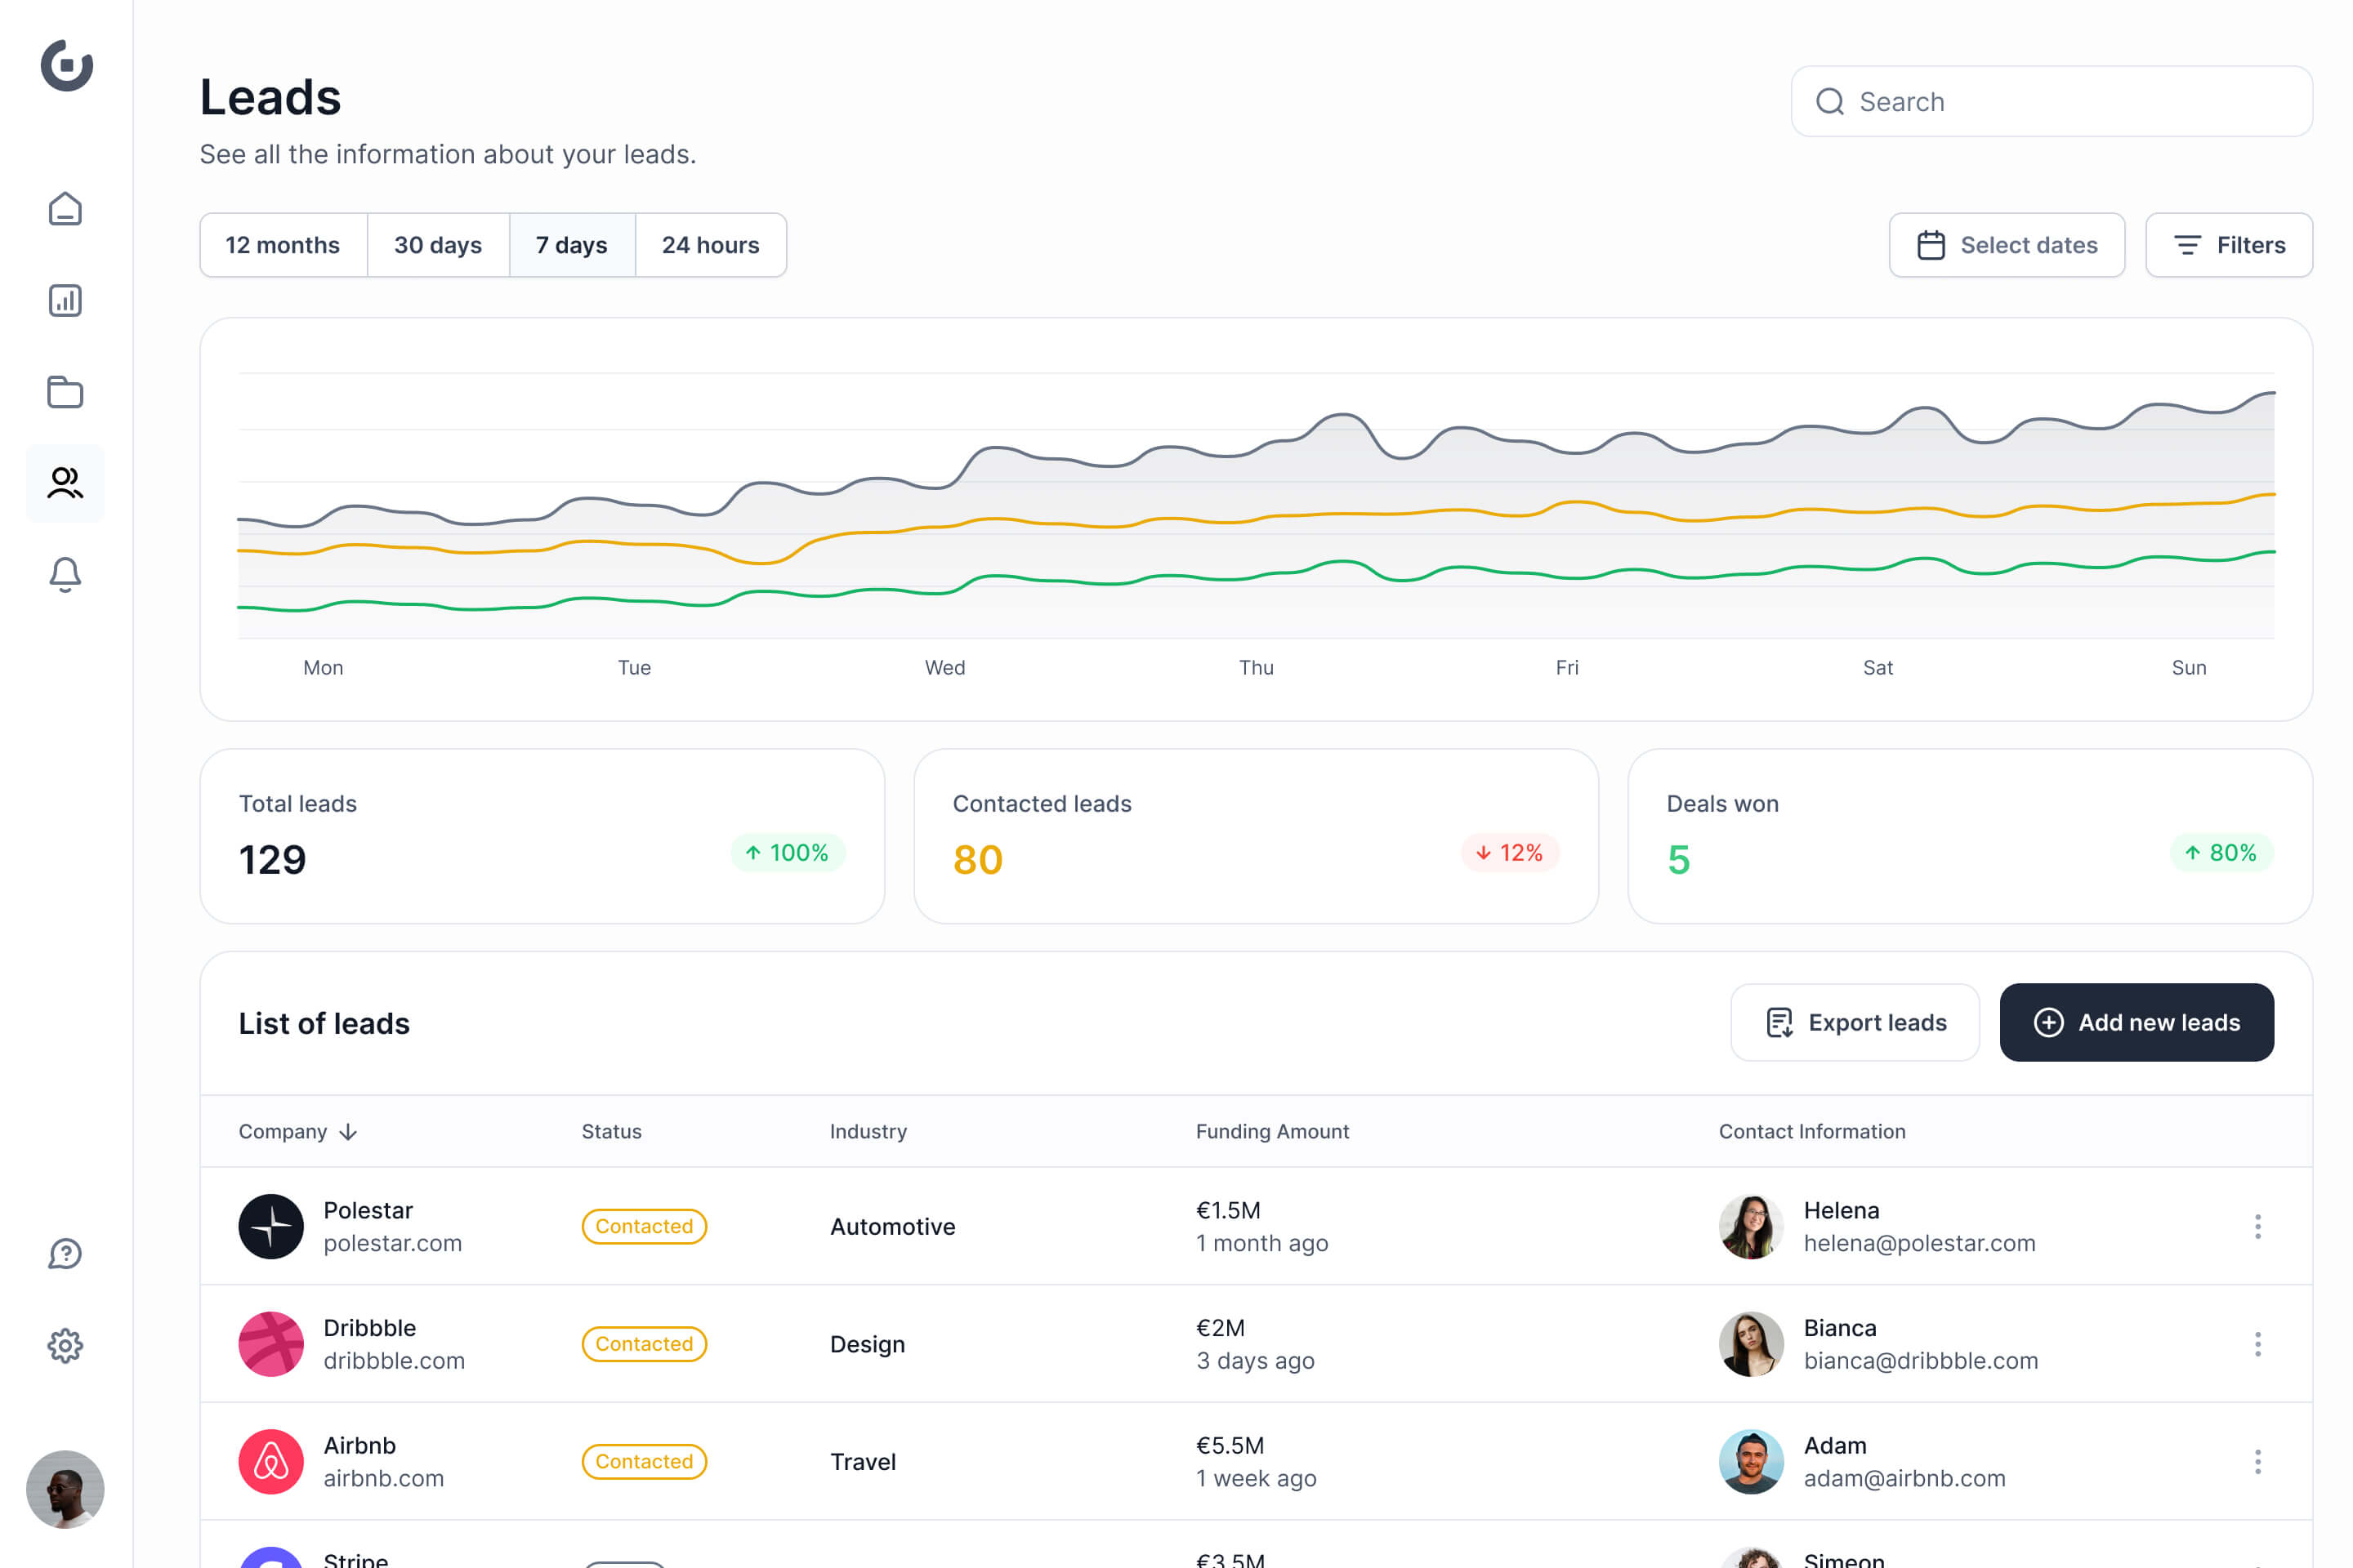Open the Filters button
The height and width of the screenshot is (1568, 2353).
click(2228, 245)
